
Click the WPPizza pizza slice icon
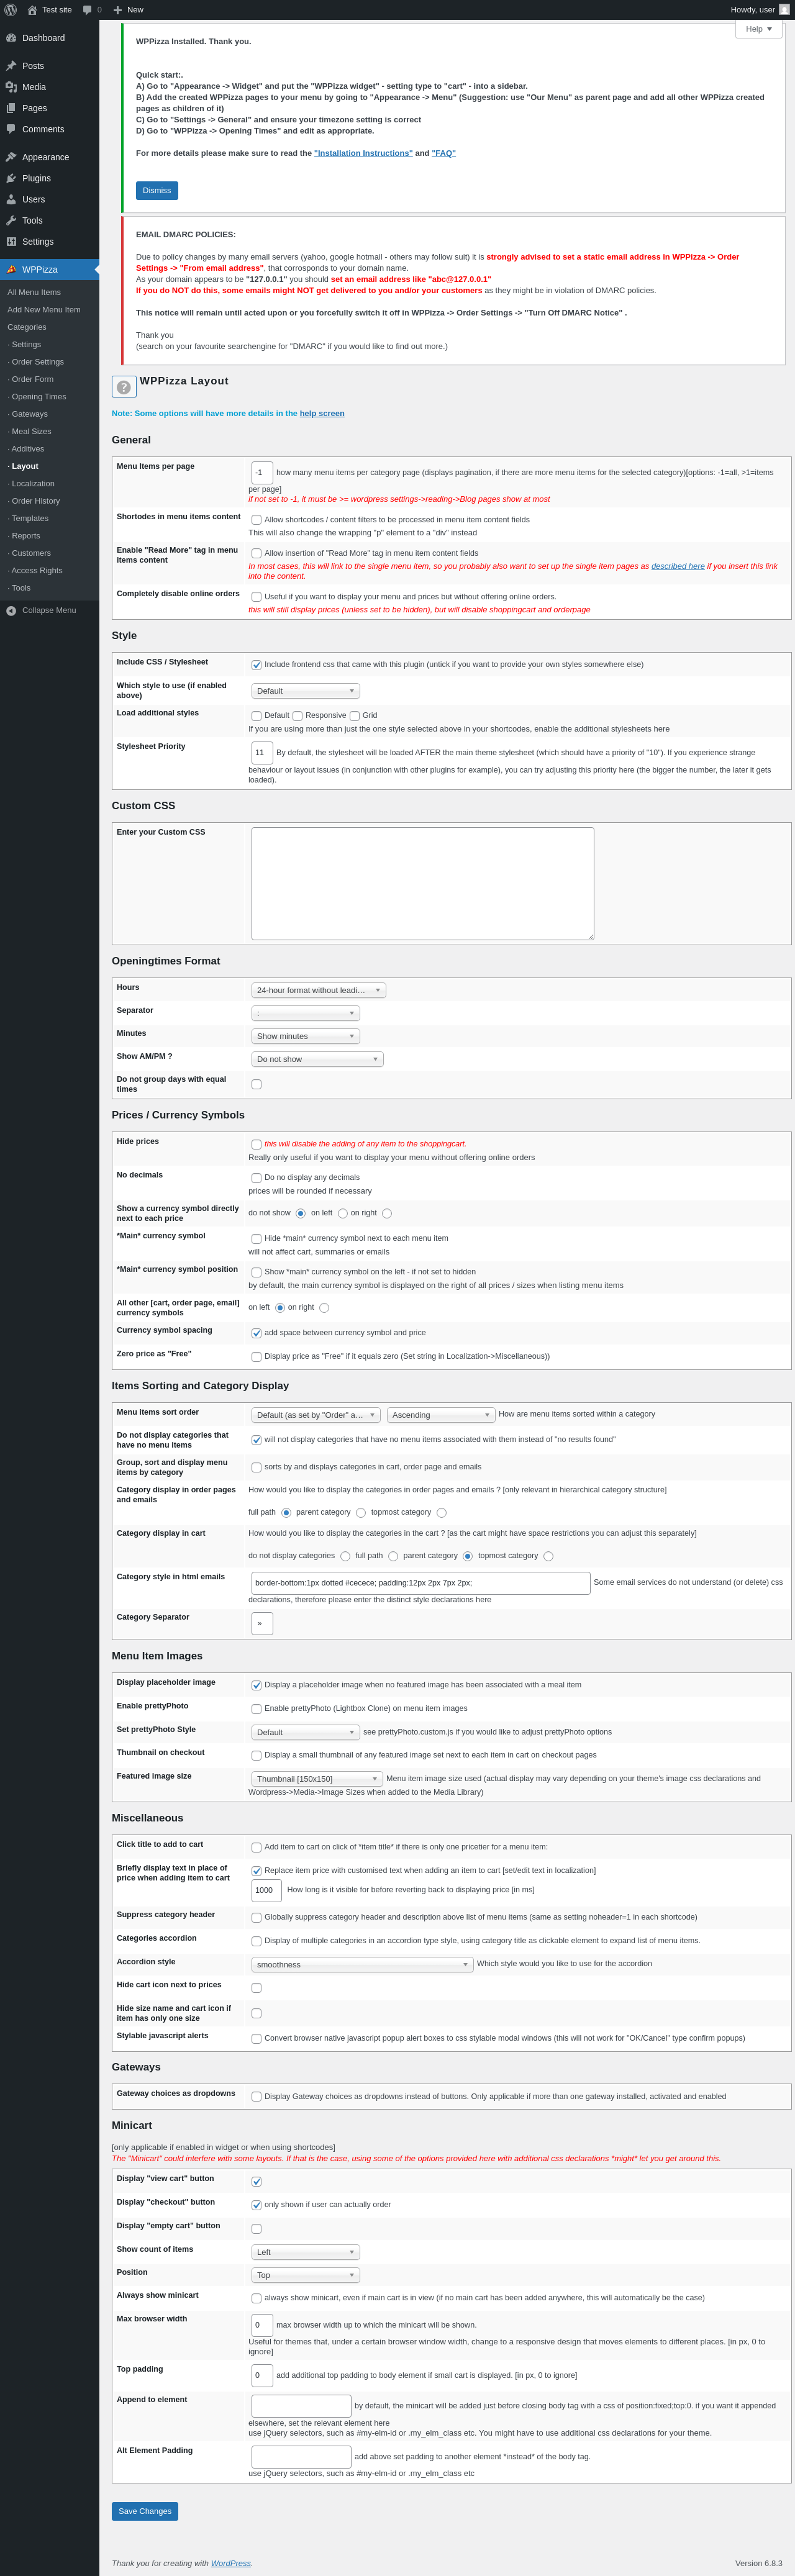coord(11,270)
